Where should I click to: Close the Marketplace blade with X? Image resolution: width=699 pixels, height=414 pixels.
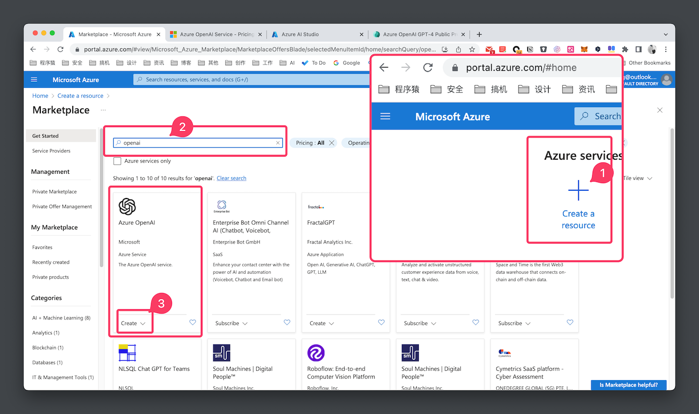coord(660,110)
